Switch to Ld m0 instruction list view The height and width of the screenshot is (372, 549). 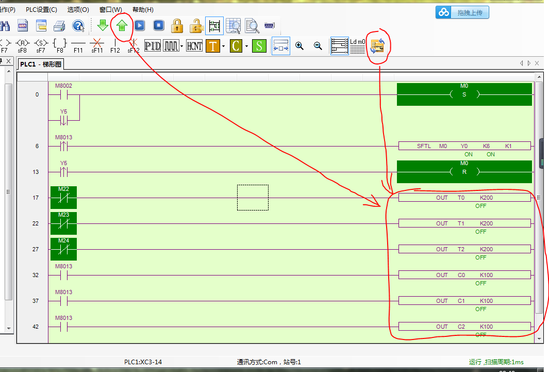(358, 46)
